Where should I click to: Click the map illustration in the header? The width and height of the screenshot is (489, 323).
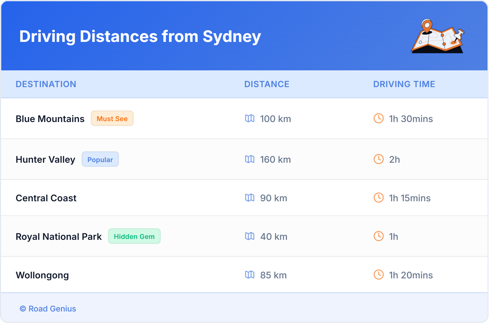tap(438, 36)
